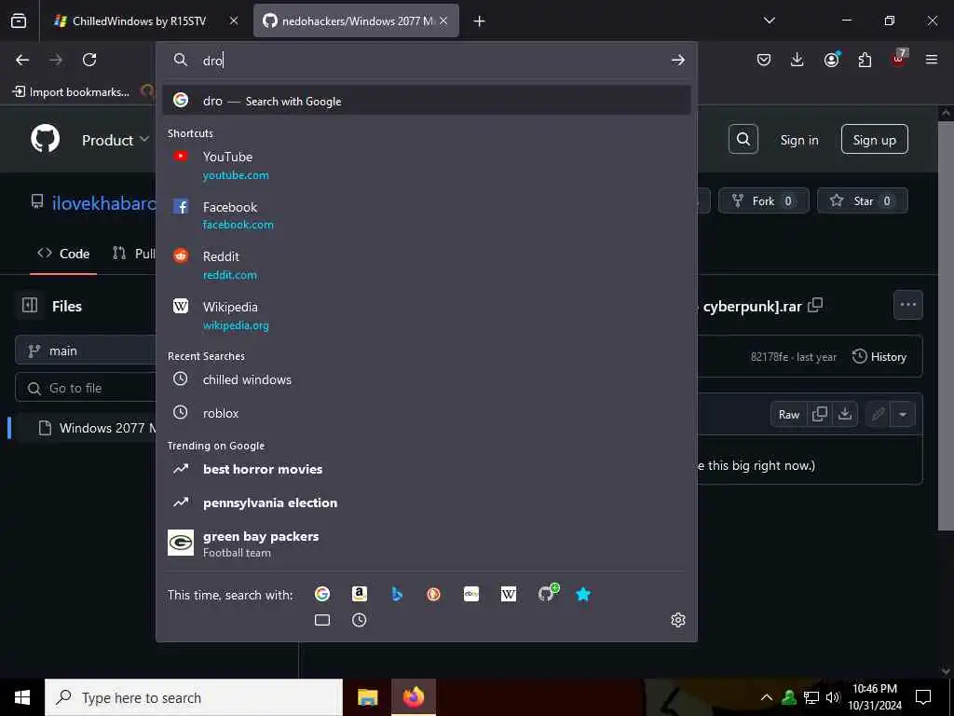Search open tabs icon
This screenshot has height=716, width=954.
[322, 620]
